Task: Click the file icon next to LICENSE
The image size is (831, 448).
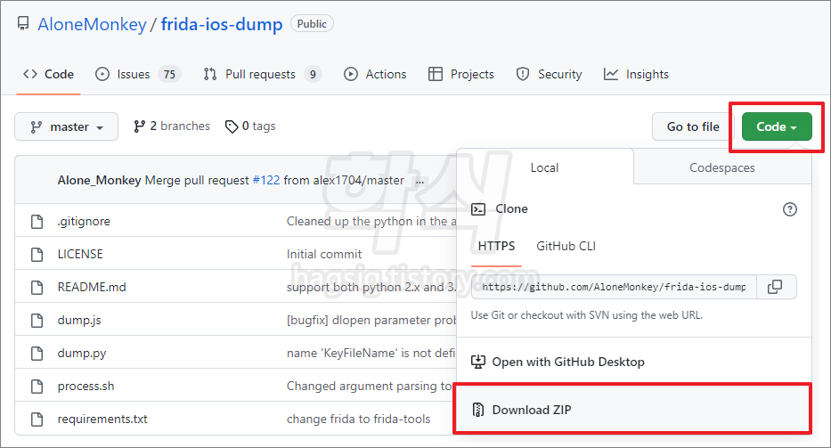Action: (x=37, y=255)
